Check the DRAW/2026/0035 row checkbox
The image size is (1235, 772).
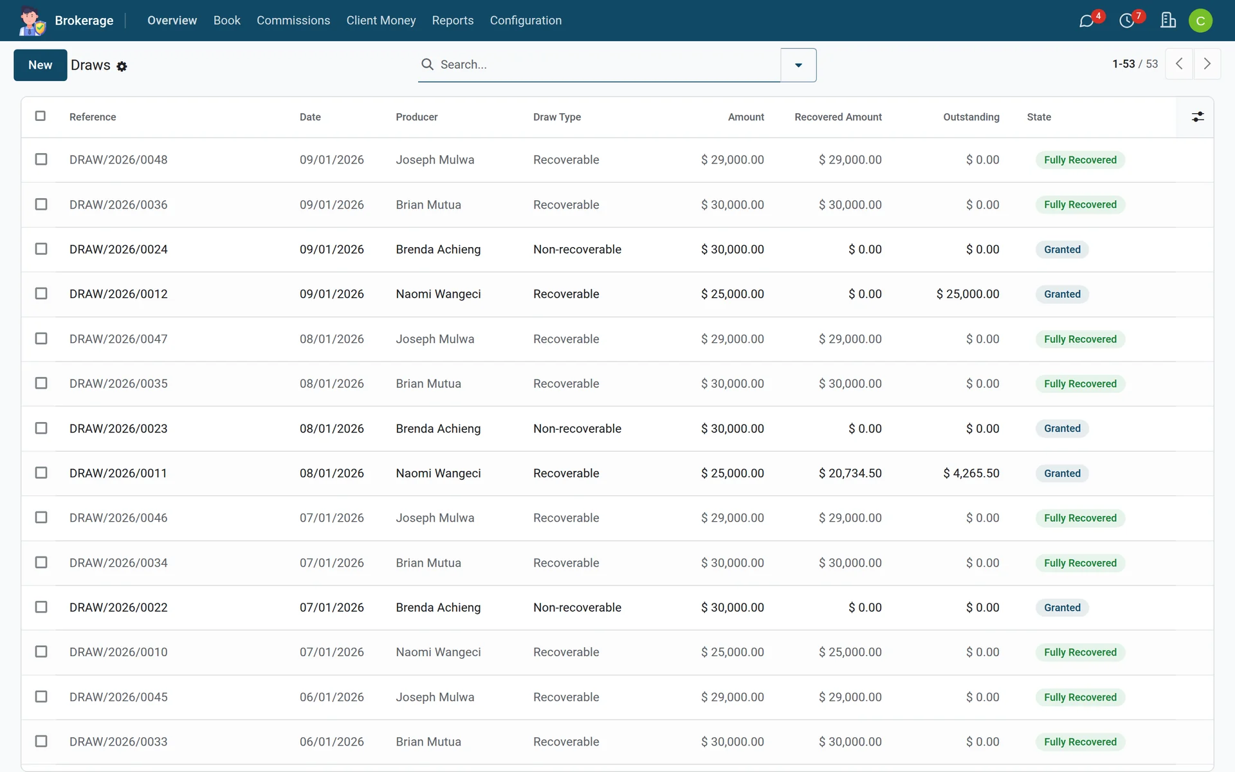click(41, 383)
